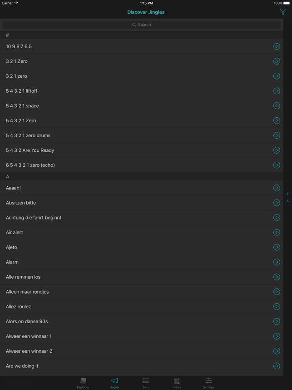The width and height of the screenshot is (292, 390).
Task: Select 'Alleen maar rondjes' list entry
Action: click(142, 292)
